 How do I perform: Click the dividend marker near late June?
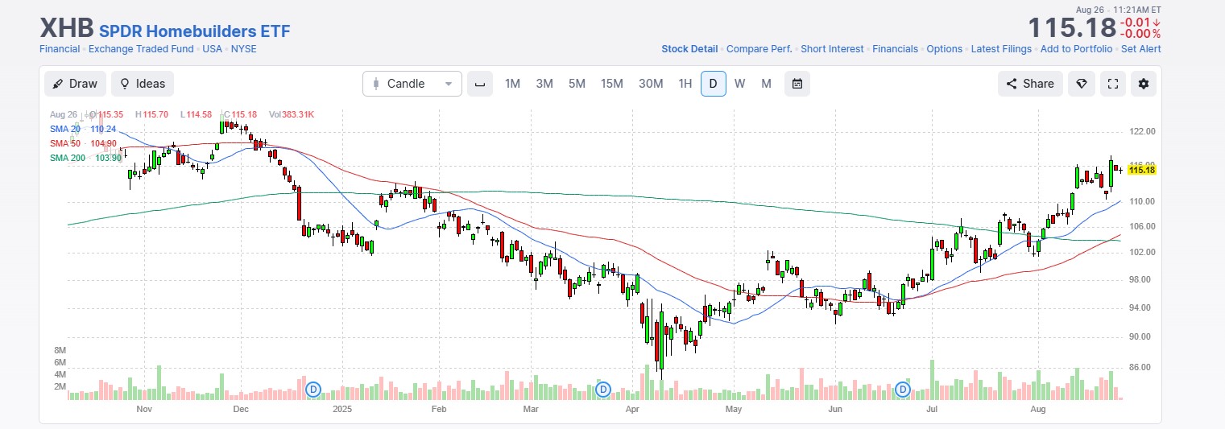[x=903, y=390]
